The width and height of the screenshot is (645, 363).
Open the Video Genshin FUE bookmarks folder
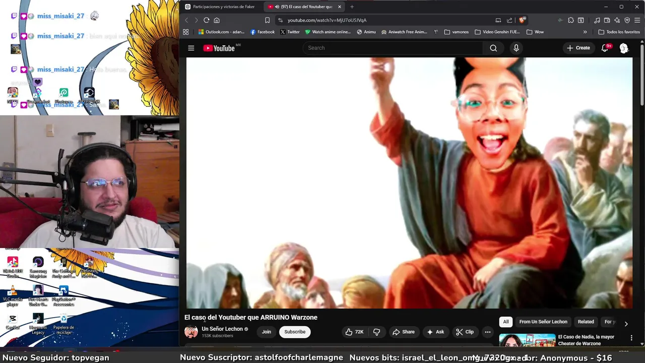pyautogui.click(x=497, y=32)
